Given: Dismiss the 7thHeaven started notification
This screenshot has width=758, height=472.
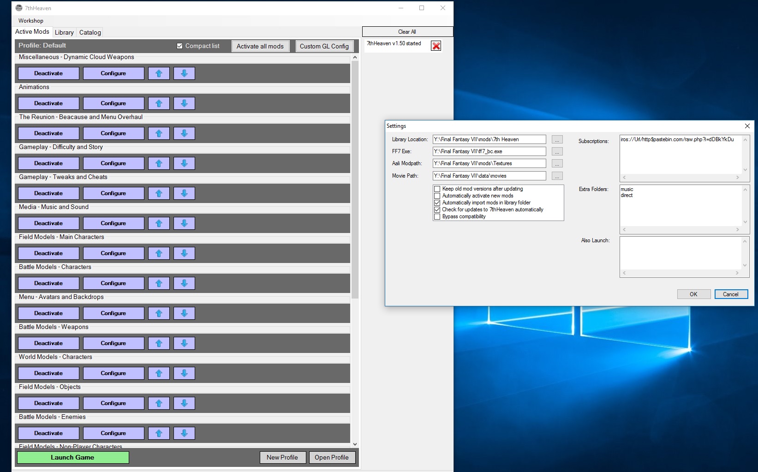Looking at the screenshot, I should pyautogui.click(x=436, y=46).
